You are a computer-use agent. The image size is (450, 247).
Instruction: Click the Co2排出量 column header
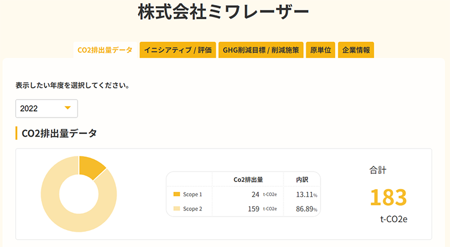click(248, 179)
